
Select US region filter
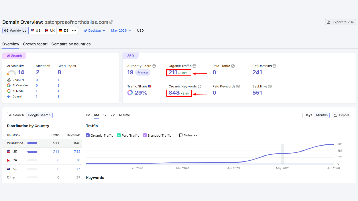tap(35, 31)
